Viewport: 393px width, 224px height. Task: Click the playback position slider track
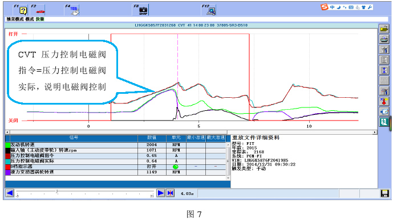point(85,192)
